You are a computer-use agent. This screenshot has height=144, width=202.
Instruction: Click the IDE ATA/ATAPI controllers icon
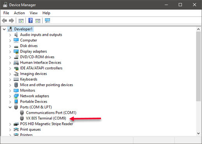16,68
